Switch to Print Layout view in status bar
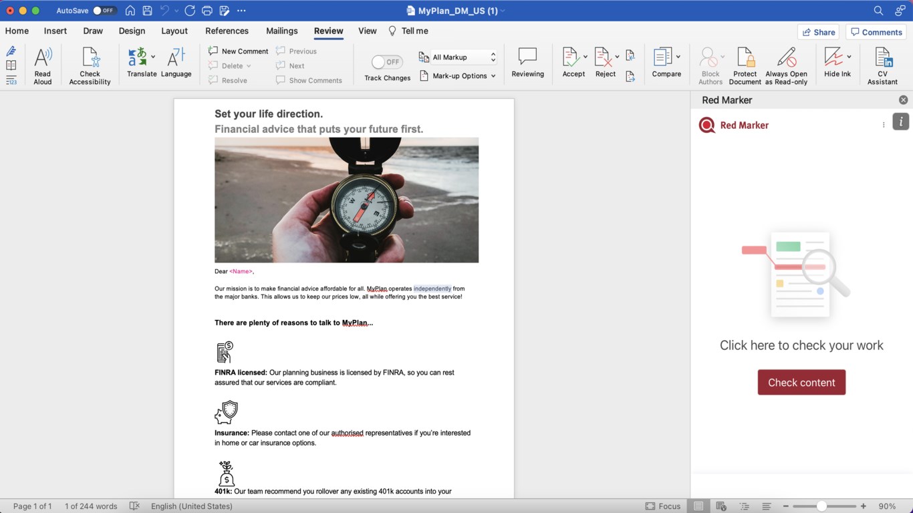This screenshot has width=913, height=513. pyautogui.click(x=698, y=506)
